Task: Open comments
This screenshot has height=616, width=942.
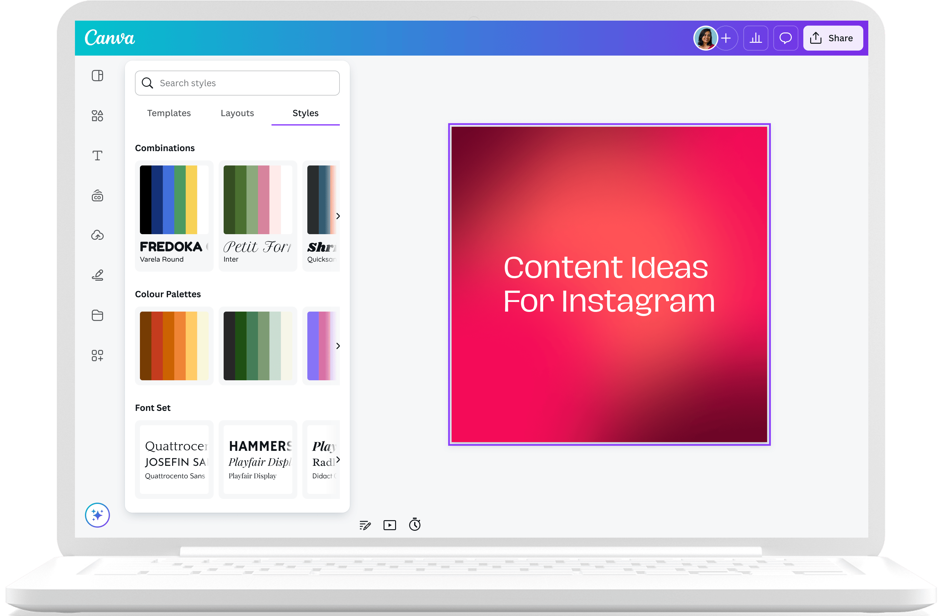Action: 785,38
